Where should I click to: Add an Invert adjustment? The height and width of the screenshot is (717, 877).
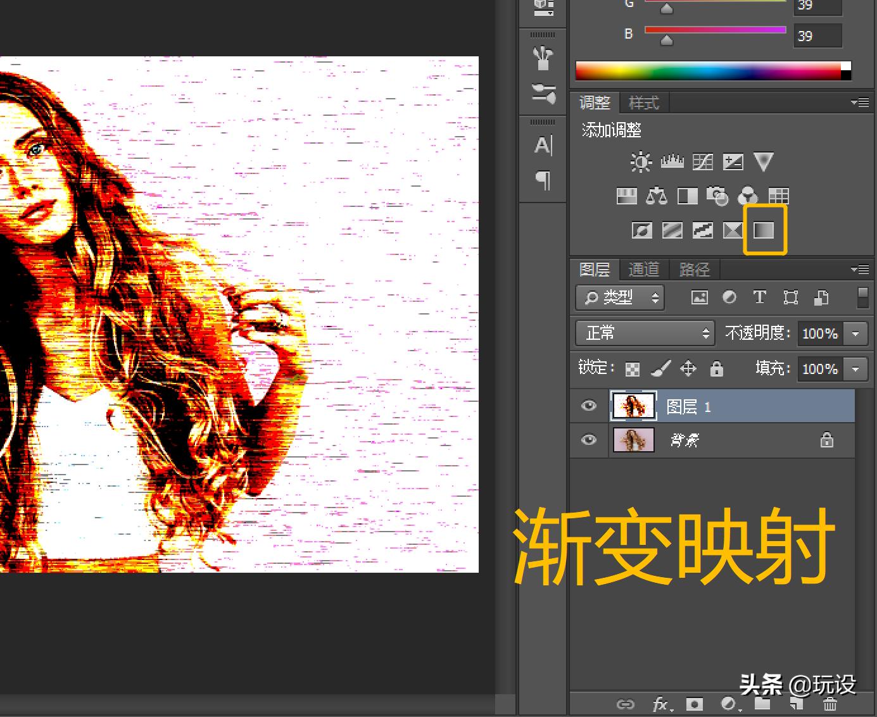641,230
